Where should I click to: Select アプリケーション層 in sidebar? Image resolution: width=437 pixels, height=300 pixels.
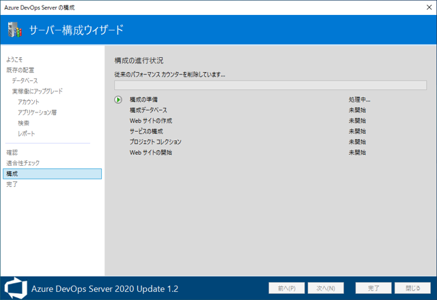(37, 112)
